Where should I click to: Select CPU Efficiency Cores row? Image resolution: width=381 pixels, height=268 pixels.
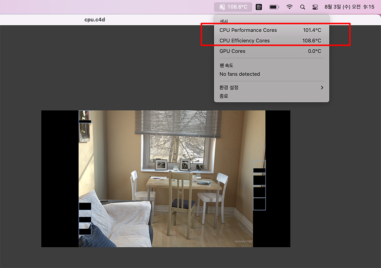tap(271, 41)
